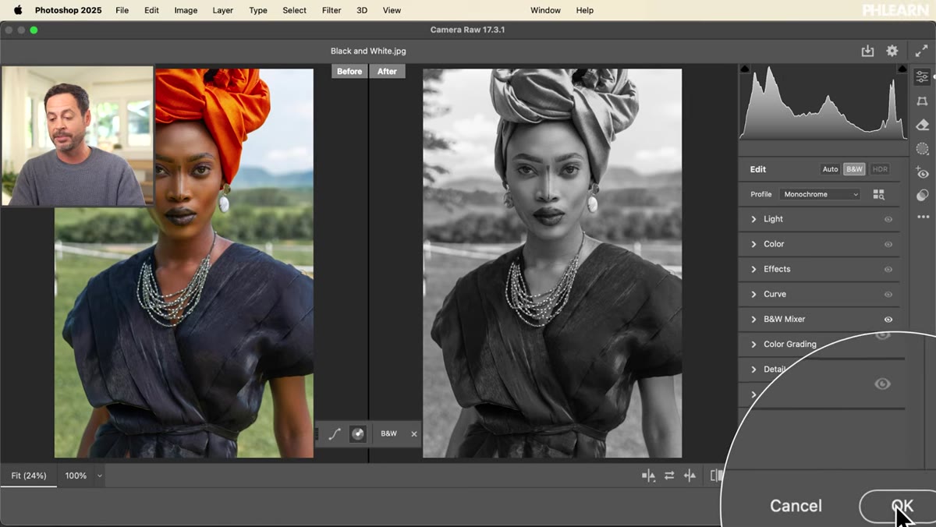
Task: Hide Effects panel adjustments eye
Action: click(888, 269)
